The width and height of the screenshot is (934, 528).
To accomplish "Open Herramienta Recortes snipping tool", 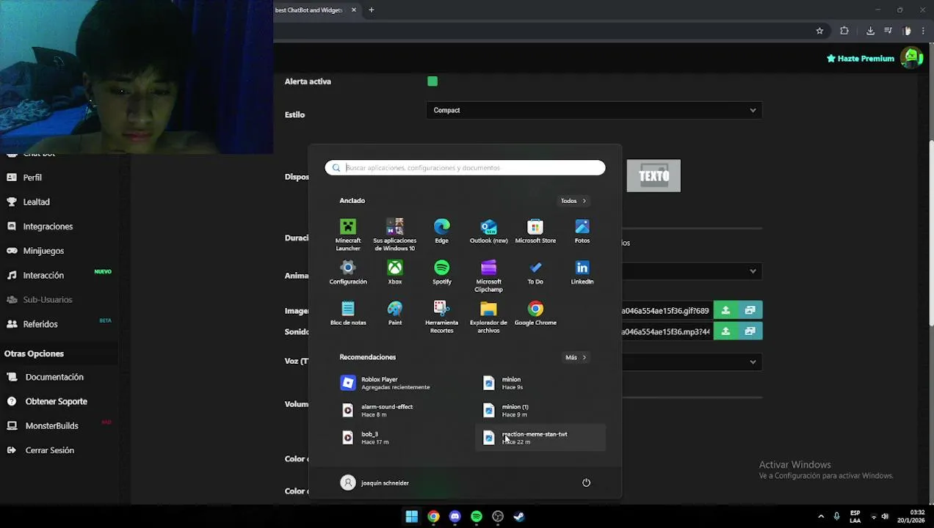I will tap(441, 317).
